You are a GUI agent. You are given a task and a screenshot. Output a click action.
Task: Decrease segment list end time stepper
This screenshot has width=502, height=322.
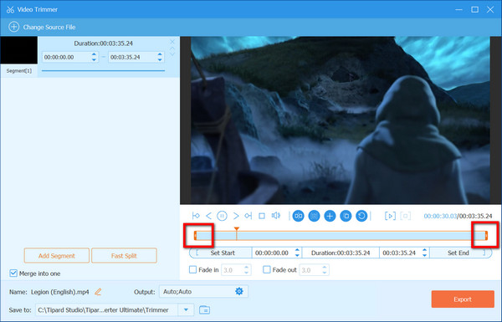pyautogui.click(x=160, y=59)
